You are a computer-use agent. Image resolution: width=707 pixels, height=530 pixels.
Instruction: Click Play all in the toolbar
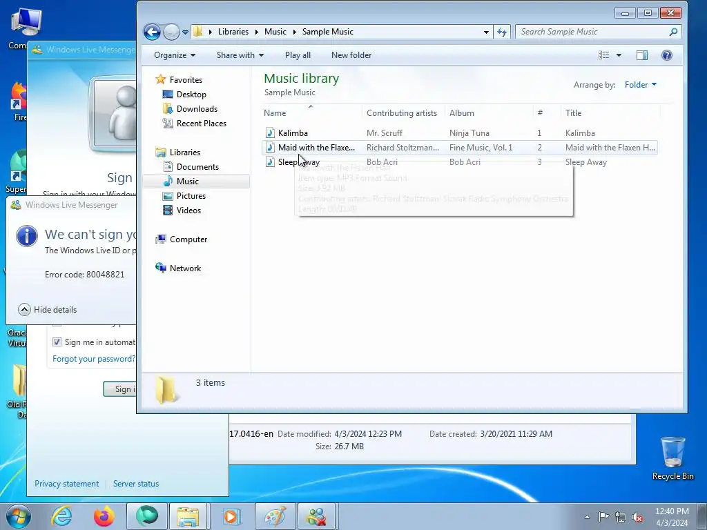click(298, 55)
